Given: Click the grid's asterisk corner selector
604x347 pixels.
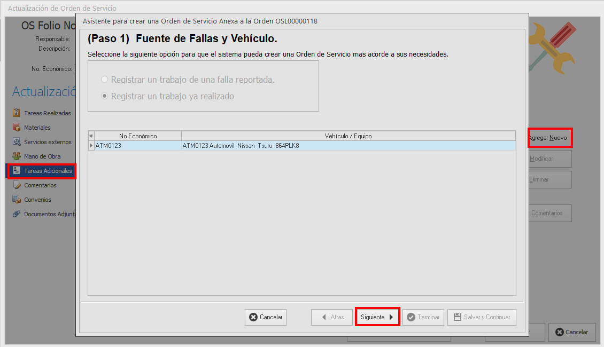Looking at the screenshot, I should [91, 136].
